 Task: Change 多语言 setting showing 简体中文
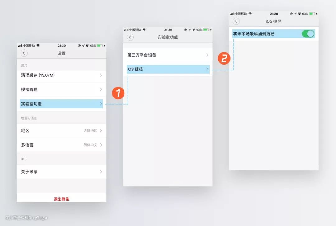[x=61, y=145]
